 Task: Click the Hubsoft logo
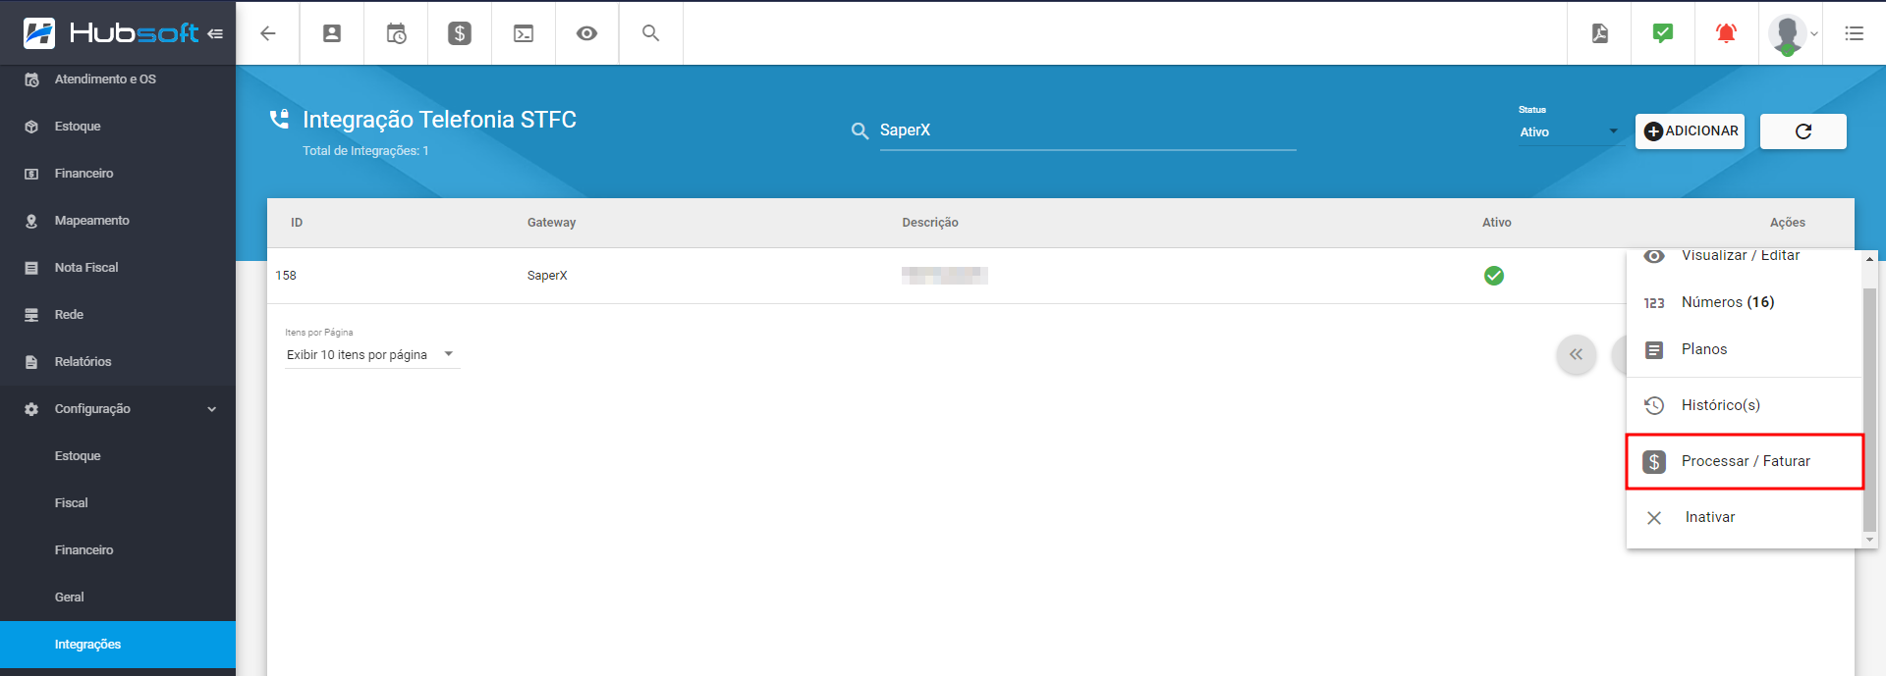[x=111, y=33]
